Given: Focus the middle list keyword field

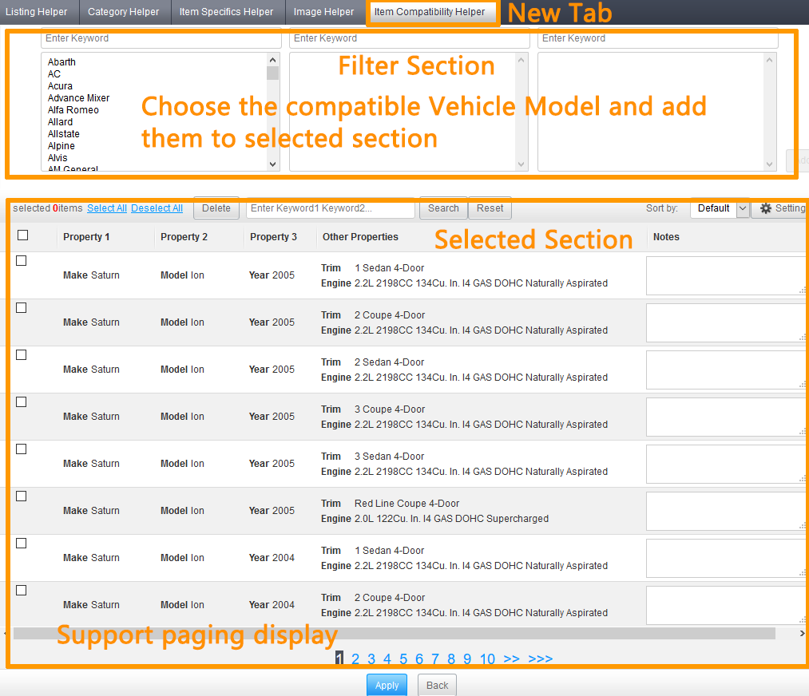Looking at the screenshot, I should click(x=409, y=38).
